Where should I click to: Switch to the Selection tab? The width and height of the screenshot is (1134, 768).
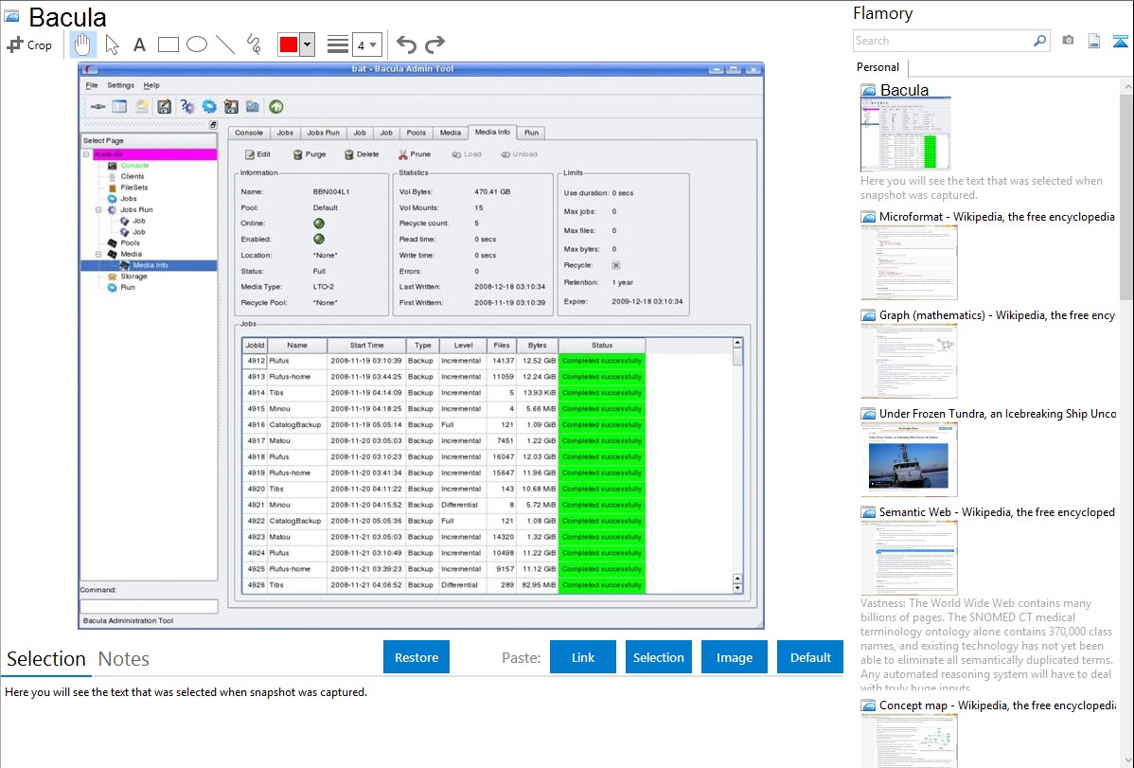point(46,659)
